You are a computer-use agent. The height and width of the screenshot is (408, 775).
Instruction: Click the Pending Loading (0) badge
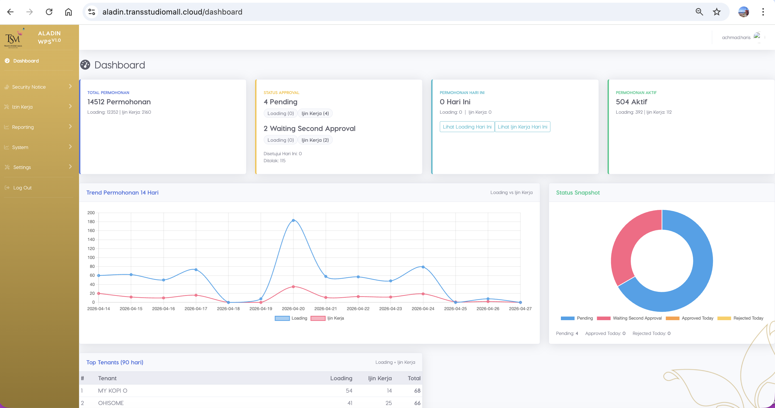click(280, 113)
